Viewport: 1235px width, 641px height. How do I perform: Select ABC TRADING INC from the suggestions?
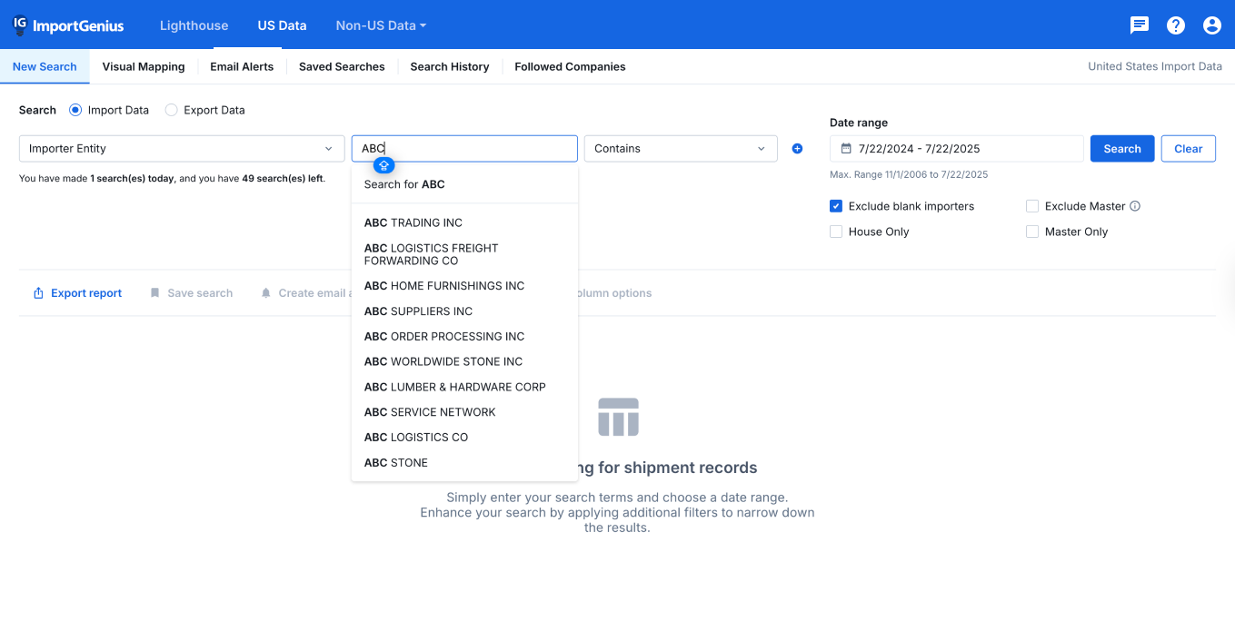[x=413, y=222]
